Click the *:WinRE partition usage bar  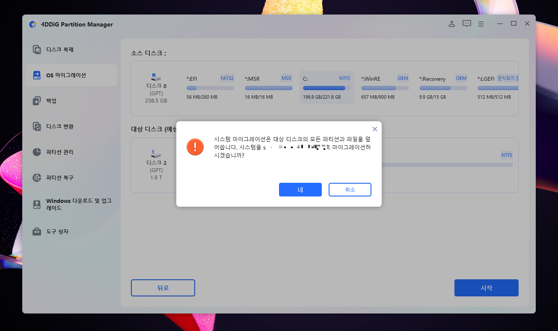click(385, 88)
